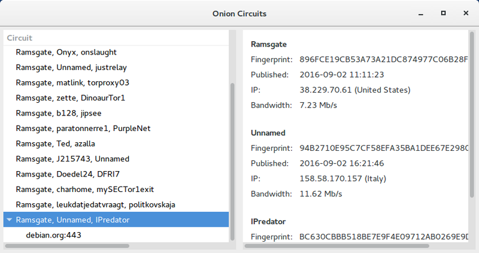Select circuit Ramsgate, b128, jipsee
479x253 pixels.
[59, 113]
